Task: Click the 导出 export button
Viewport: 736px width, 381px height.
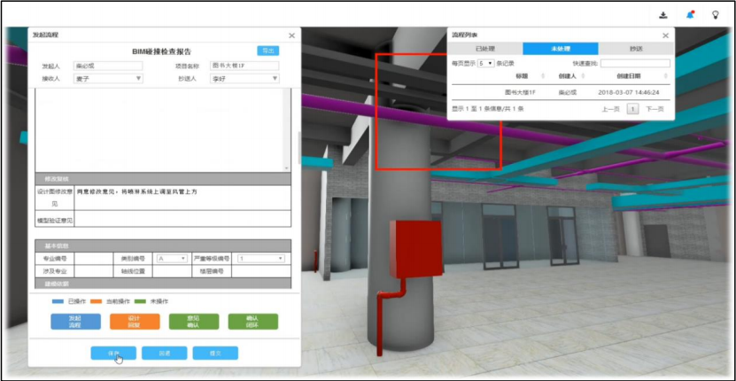Action: pos(268,51)
